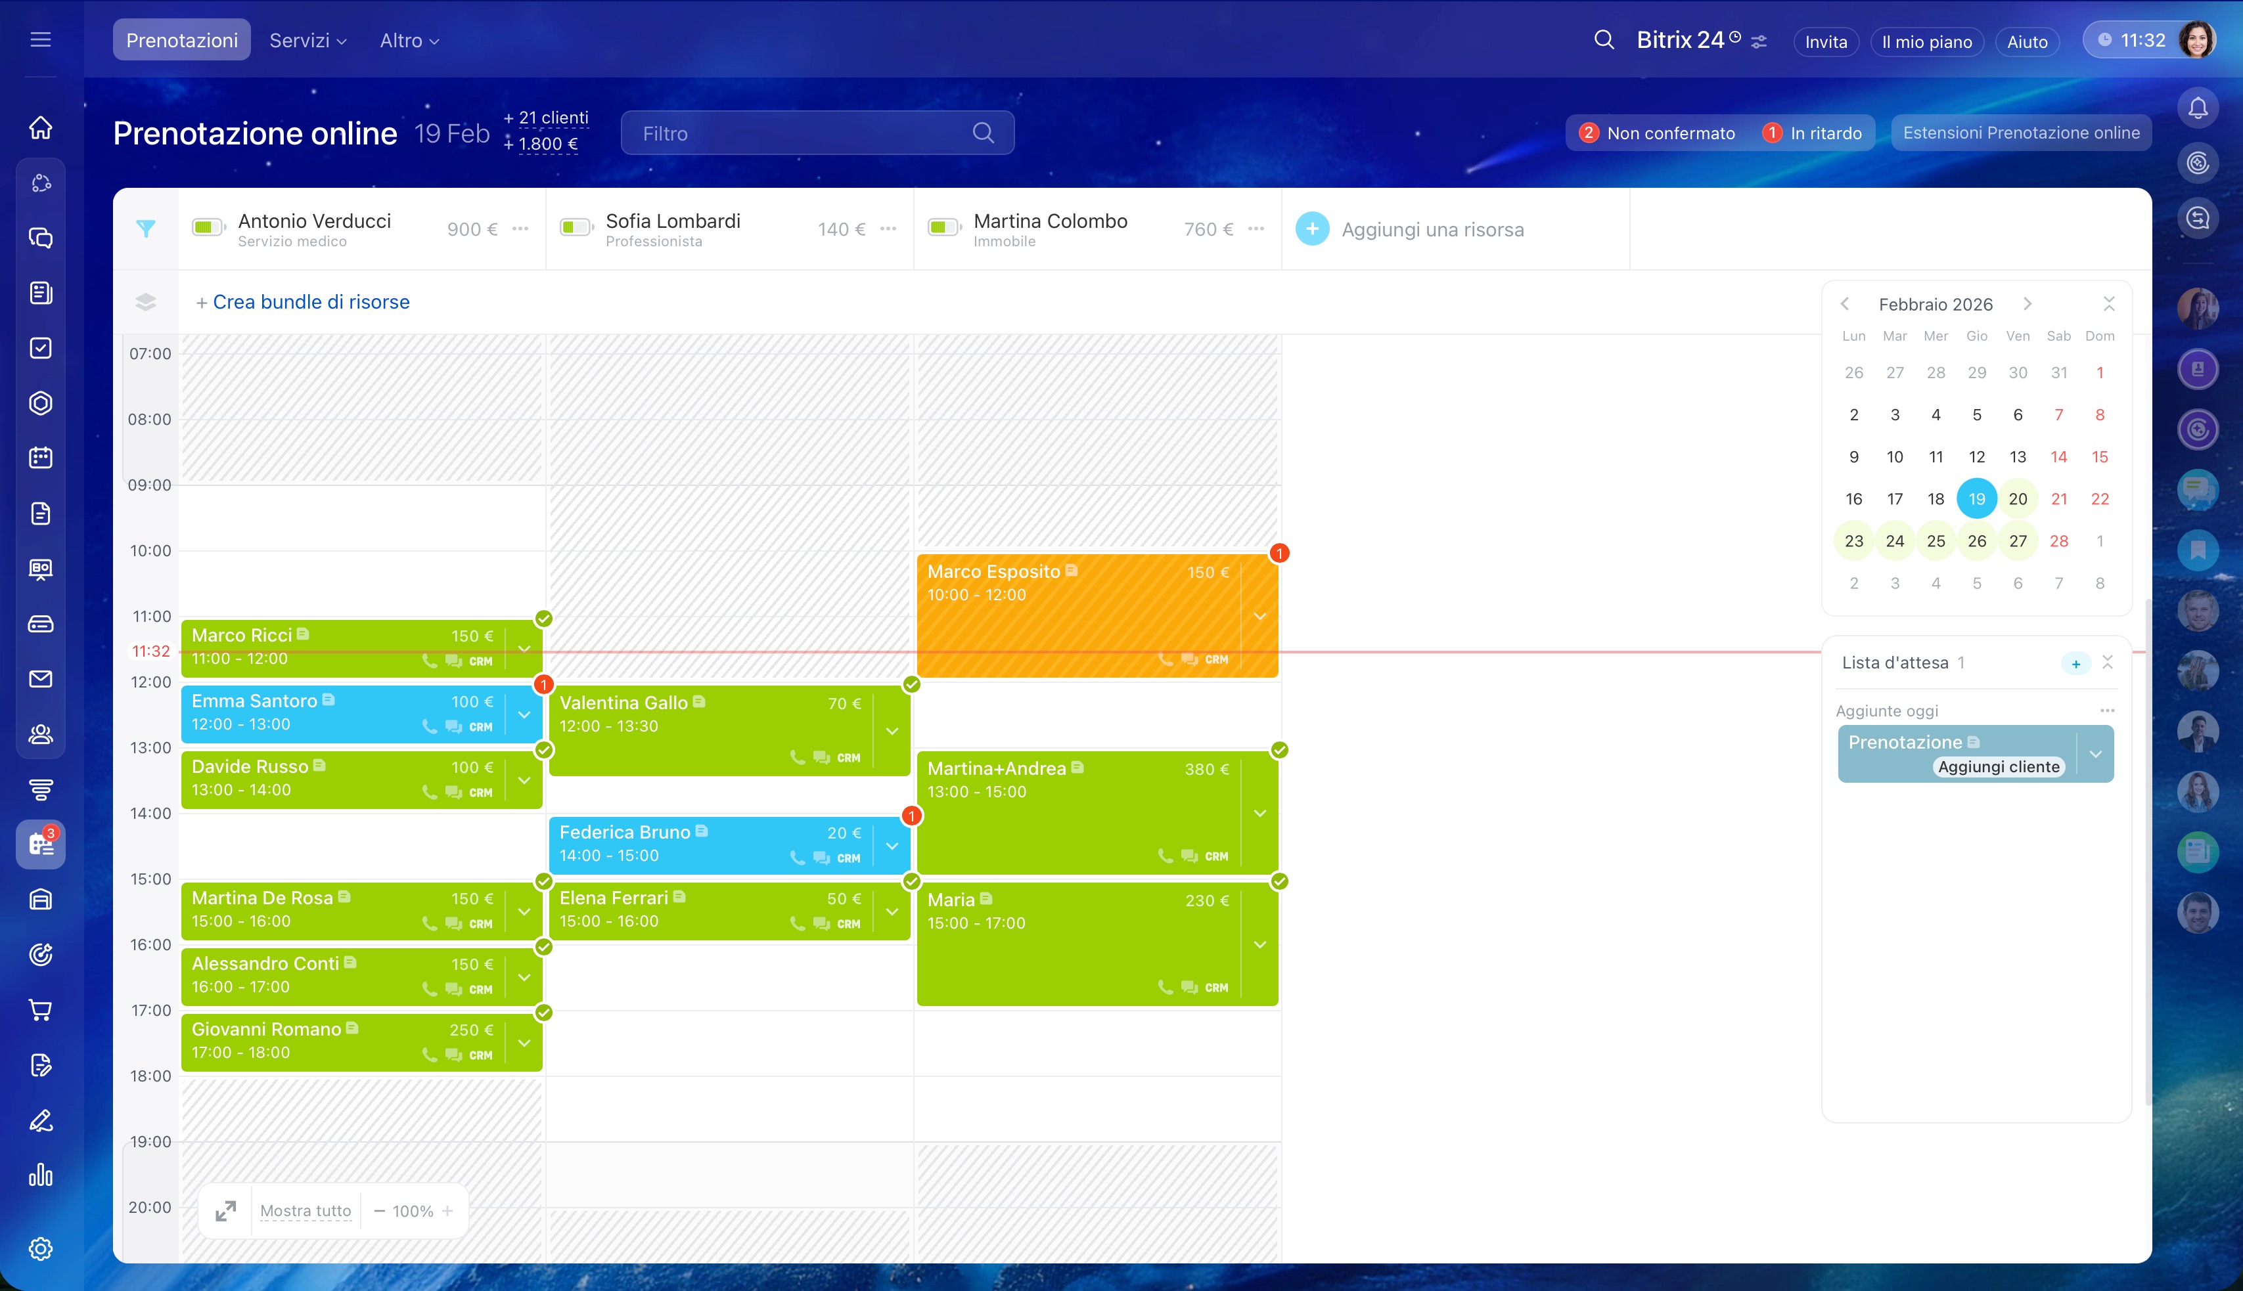Click the funnel filter icon beside resources
The height and width of the screenshot is (1291, 2243).
145,229
